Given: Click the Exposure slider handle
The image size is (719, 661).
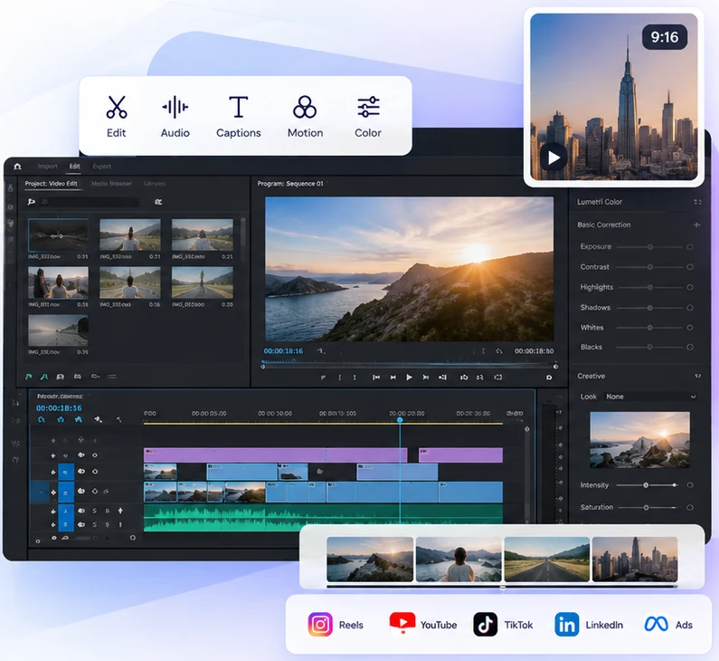Looking at the screenshot, I should click(x=649, y=247).
